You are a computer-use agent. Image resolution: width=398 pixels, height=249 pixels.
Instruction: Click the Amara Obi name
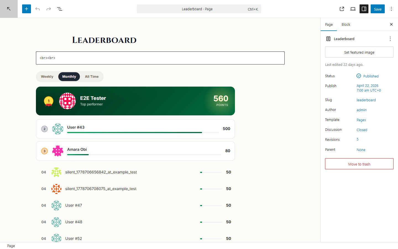click(x=77, y=149)
